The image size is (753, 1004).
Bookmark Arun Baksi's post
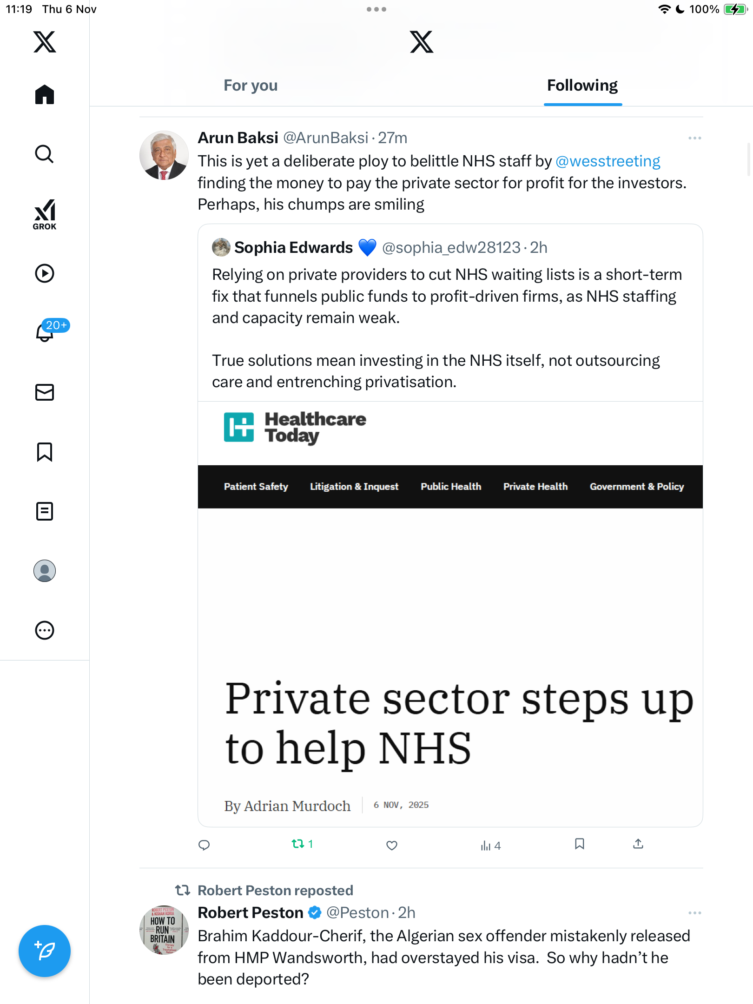tap(579, 844)
